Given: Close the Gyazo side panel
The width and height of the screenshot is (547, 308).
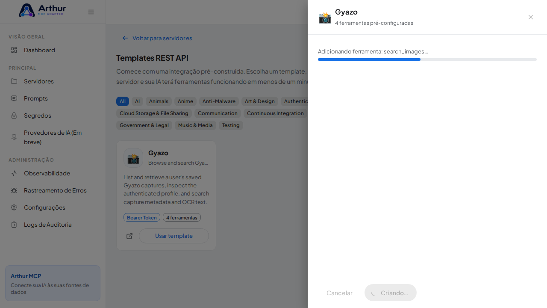Looking at the screenshot, I should (x=531, y=17).
